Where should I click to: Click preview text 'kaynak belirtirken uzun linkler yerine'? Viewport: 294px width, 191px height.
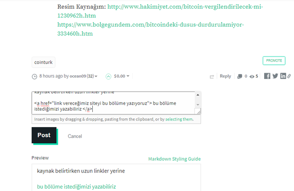coord(81,171)
